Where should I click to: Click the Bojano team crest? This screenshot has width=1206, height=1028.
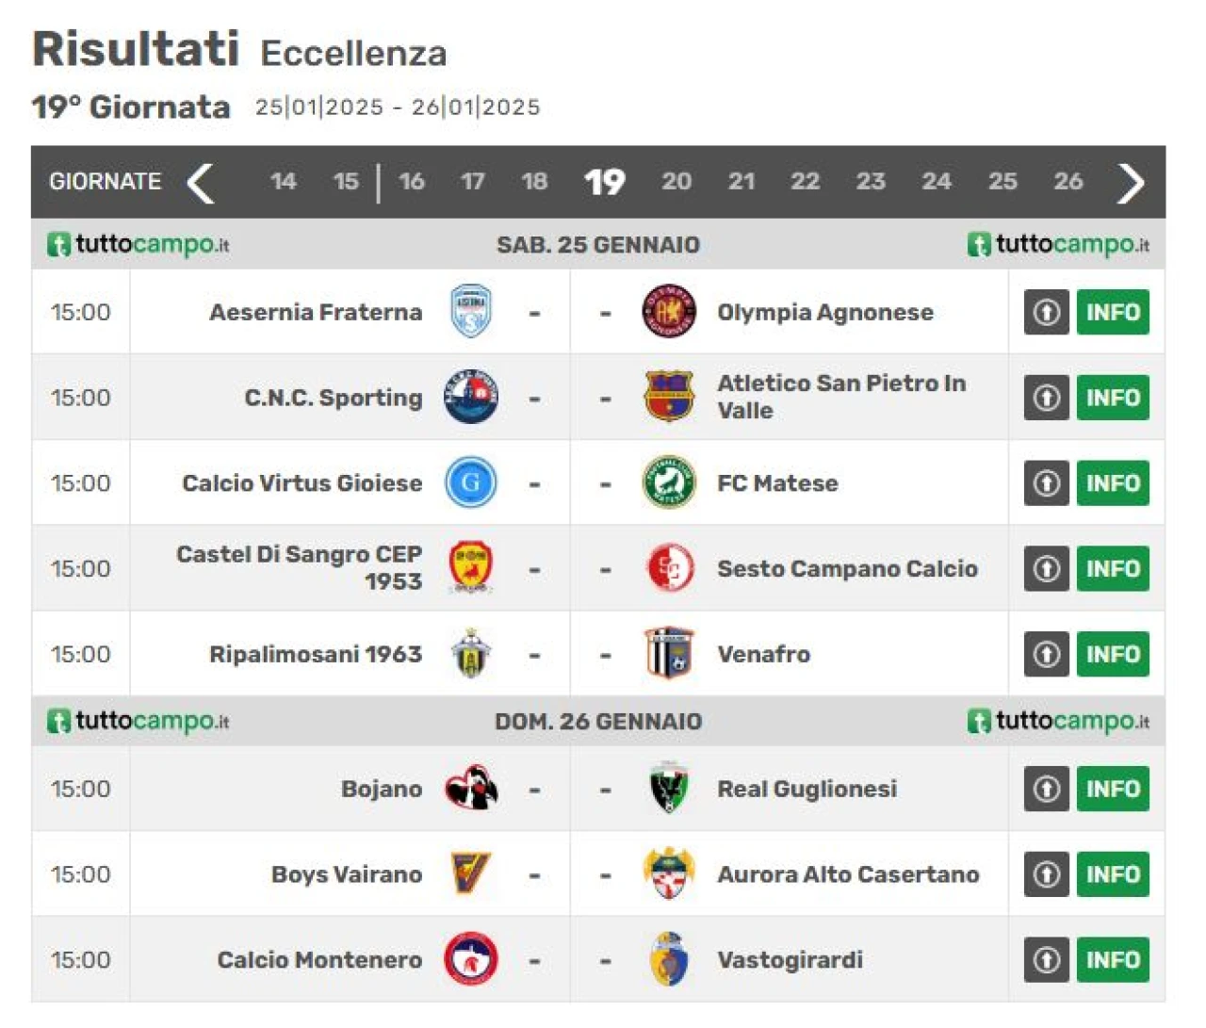point(471,789)
